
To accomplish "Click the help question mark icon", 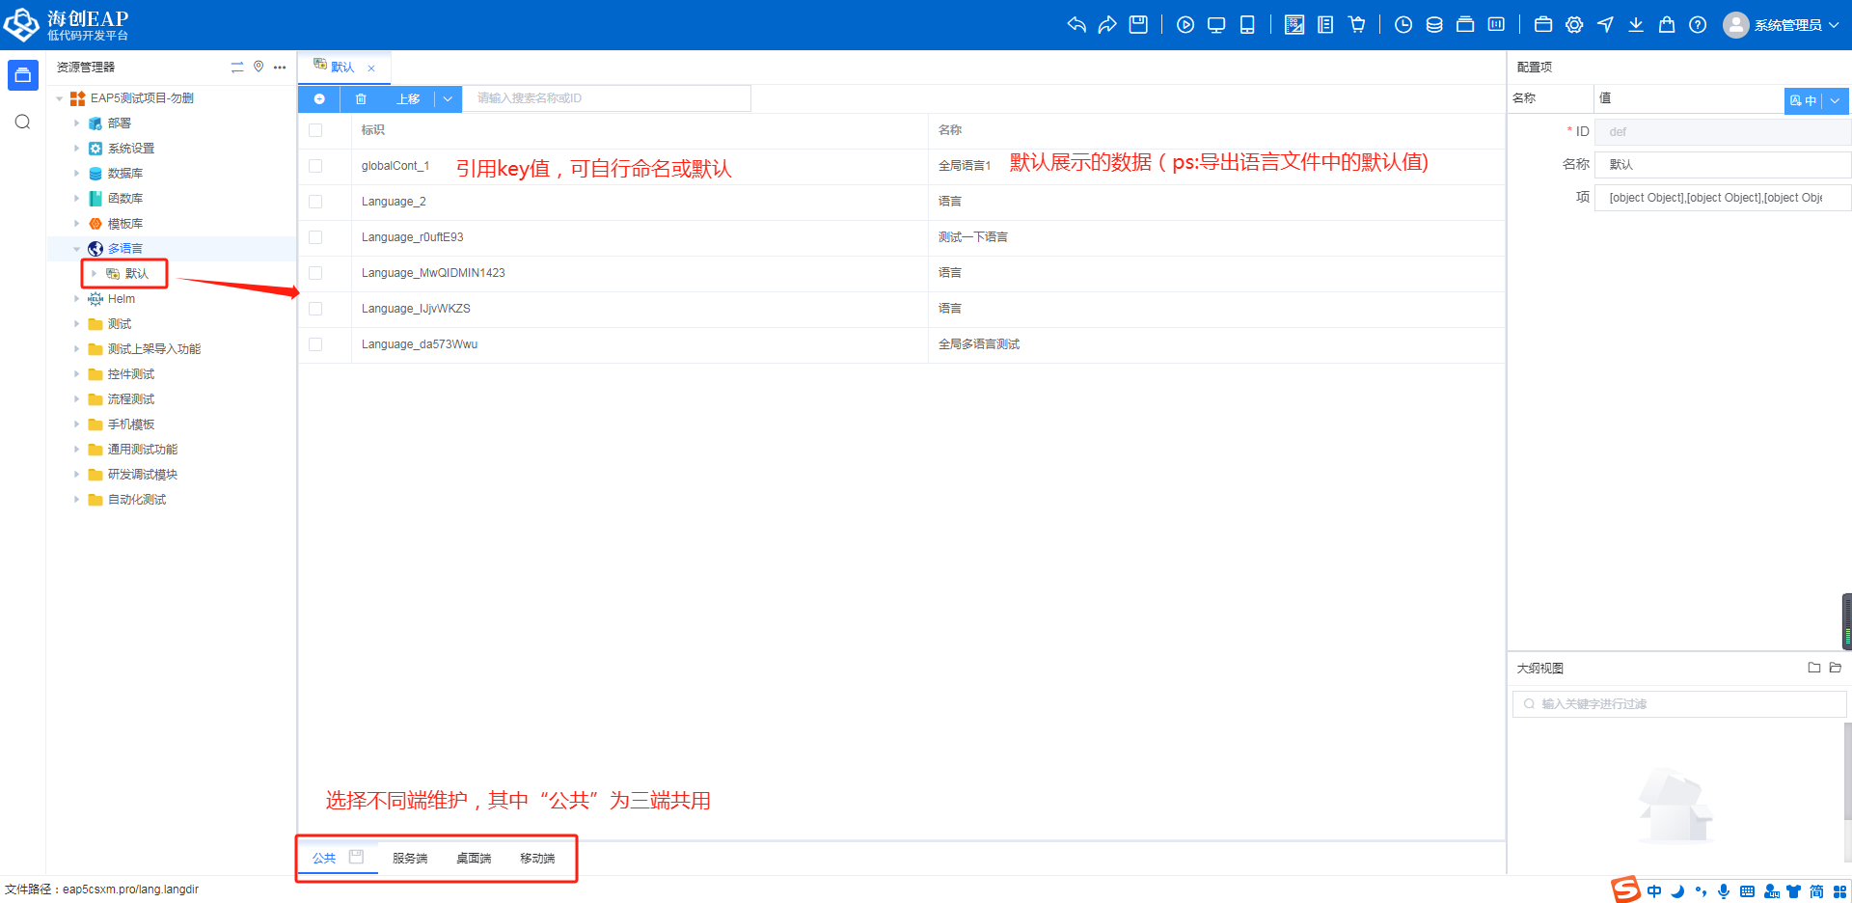I will 1698,25.
